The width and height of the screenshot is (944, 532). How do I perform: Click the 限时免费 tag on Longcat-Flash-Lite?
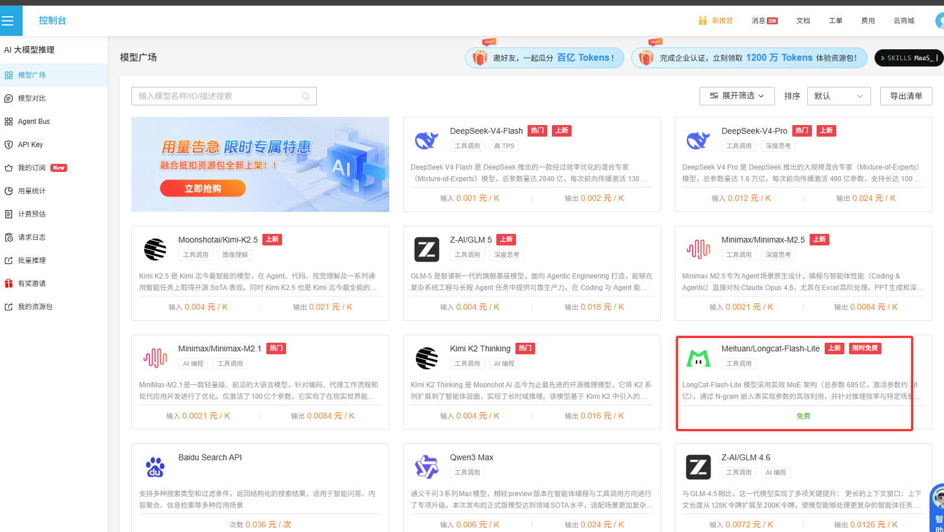865,348
